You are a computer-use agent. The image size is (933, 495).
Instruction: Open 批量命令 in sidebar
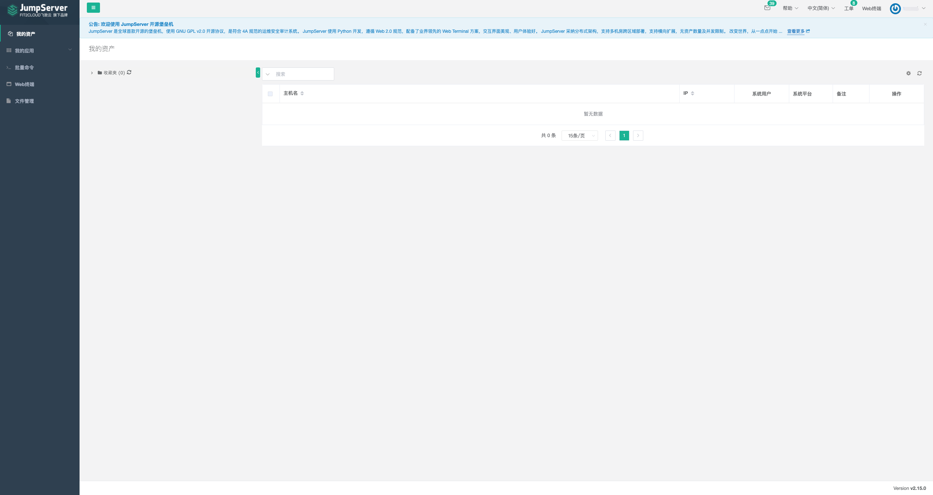coord(24,67)
